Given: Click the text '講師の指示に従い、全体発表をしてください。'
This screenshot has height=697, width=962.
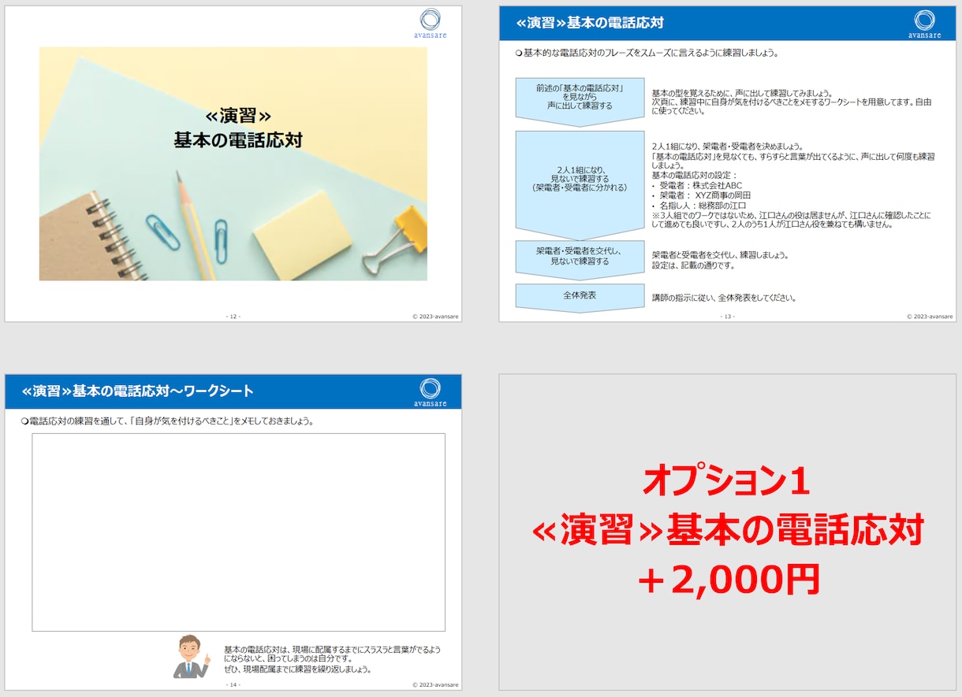Looking at the screenshot, I should (x=724, y=298).
